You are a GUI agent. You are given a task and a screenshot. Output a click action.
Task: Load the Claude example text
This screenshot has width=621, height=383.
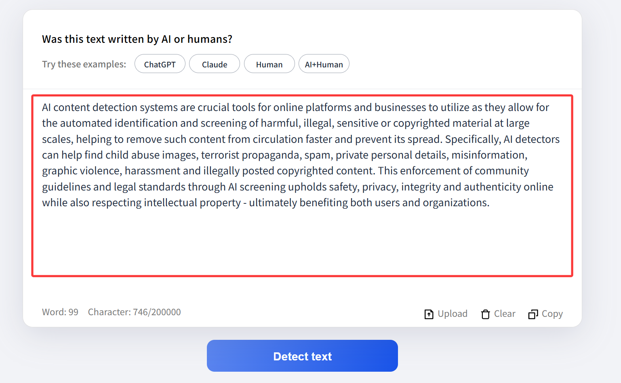click(x=214, y=64)
